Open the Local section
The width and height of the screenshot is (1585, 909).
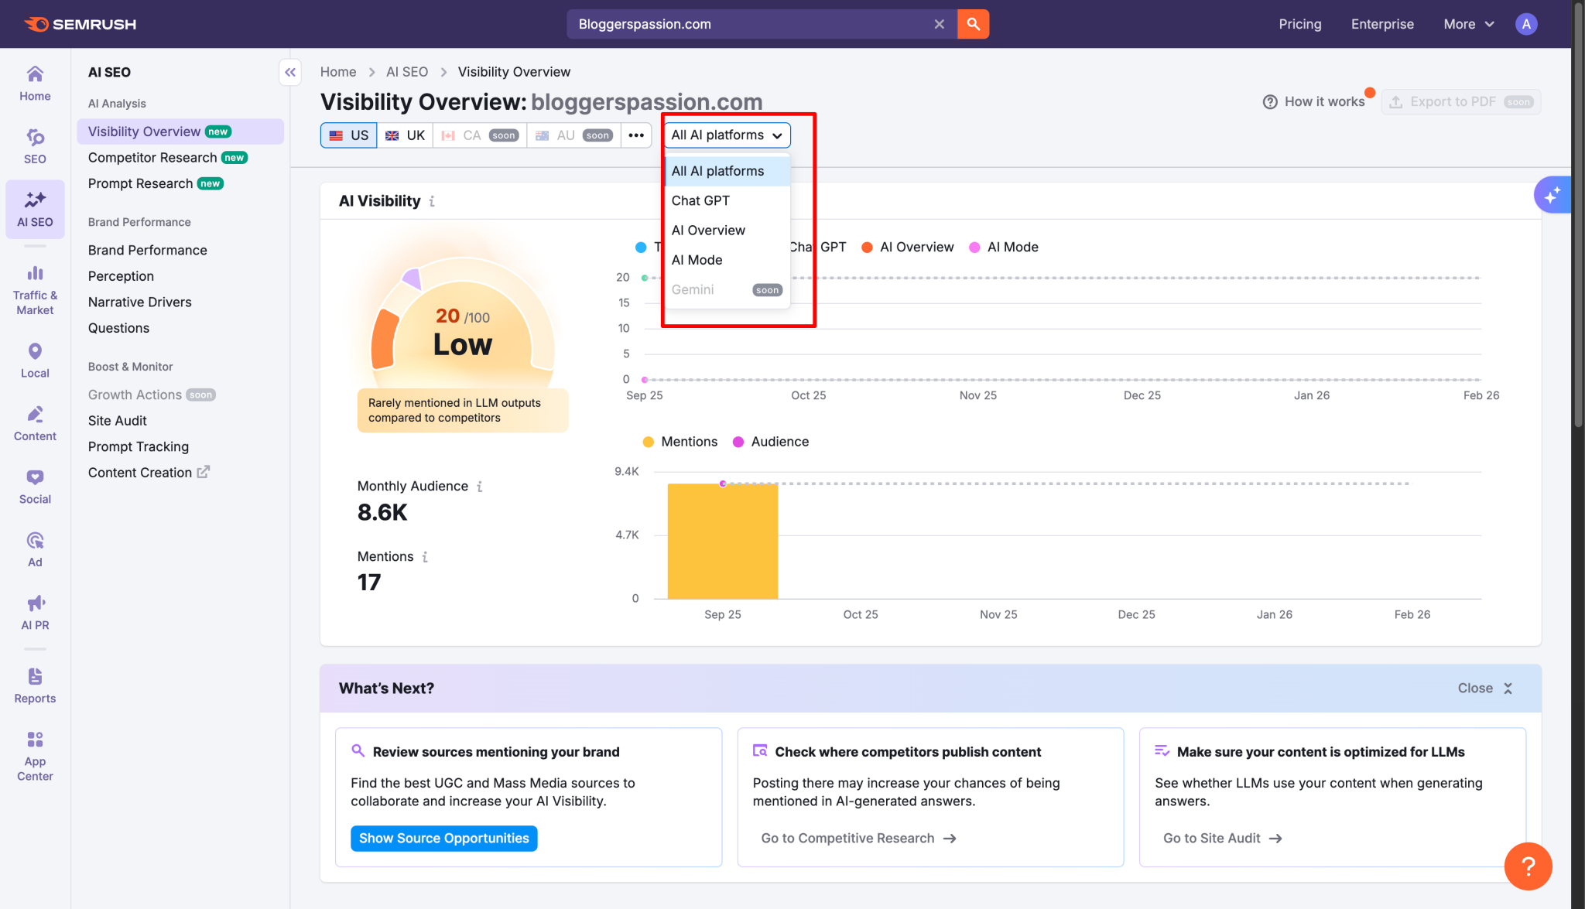click(34, 360)
